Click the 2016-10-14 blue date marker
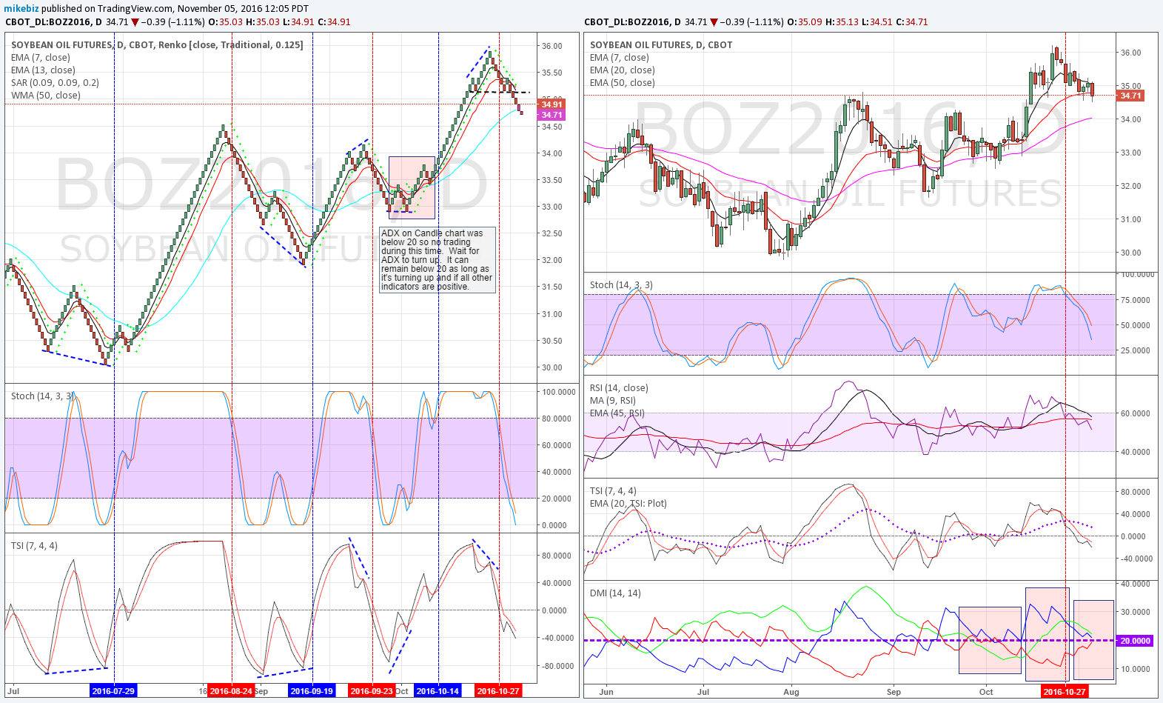The width and height of the screenshot is (1163, 703). (x=438, y=690)
